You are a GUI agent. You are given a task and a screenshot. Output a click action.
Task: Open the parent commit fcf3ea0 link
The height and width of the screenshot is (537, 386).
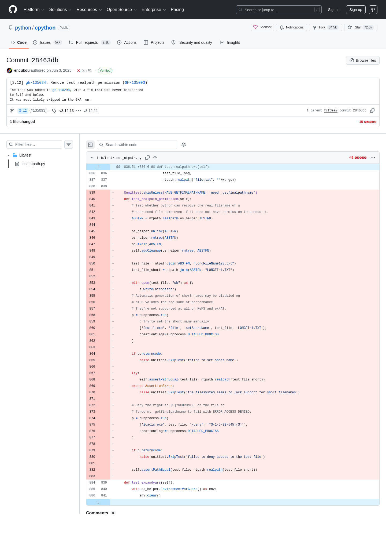331,111
